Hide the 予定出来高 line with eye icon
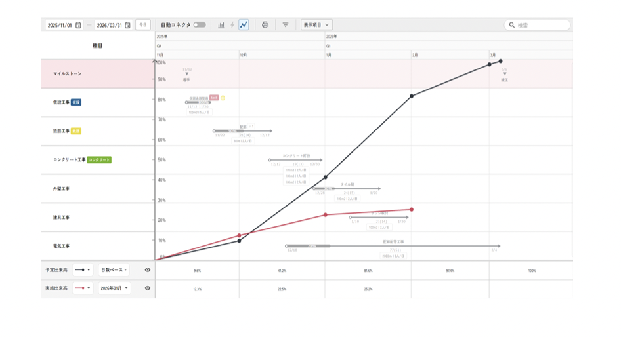621x337 pixels. (x=148, y=269)
